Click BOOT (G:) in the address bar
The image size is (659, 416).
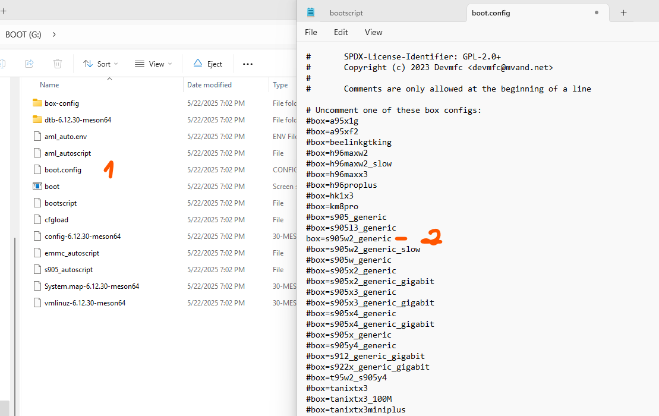24,34
